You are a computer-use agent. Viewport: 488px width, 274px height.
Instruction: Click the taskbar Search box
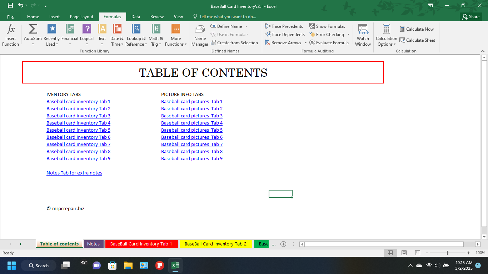(x=39, y=265)
